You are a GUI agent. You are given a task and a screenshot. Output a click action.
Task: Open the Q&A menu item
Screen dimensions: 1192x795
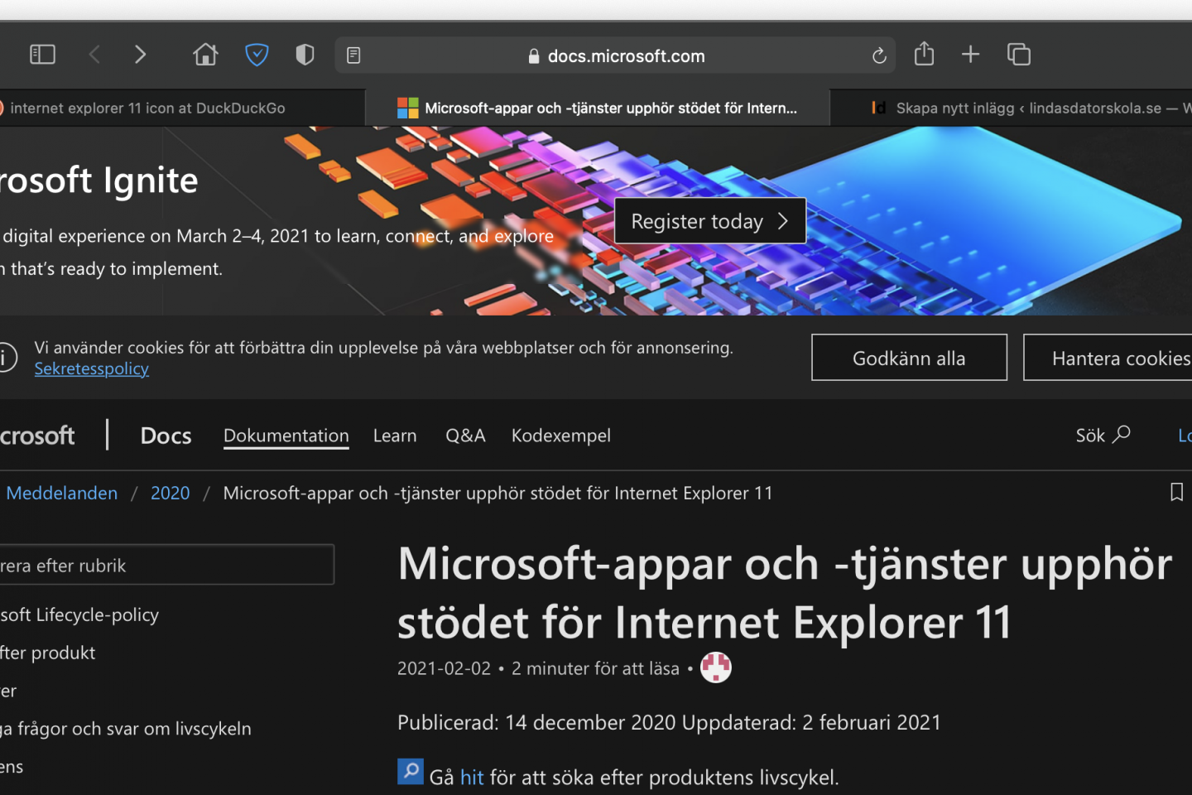coord(465,436)
